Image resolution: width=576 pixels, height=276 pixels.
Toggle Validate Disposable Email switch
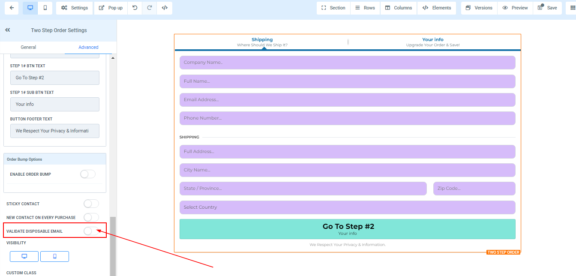[91, 231]
